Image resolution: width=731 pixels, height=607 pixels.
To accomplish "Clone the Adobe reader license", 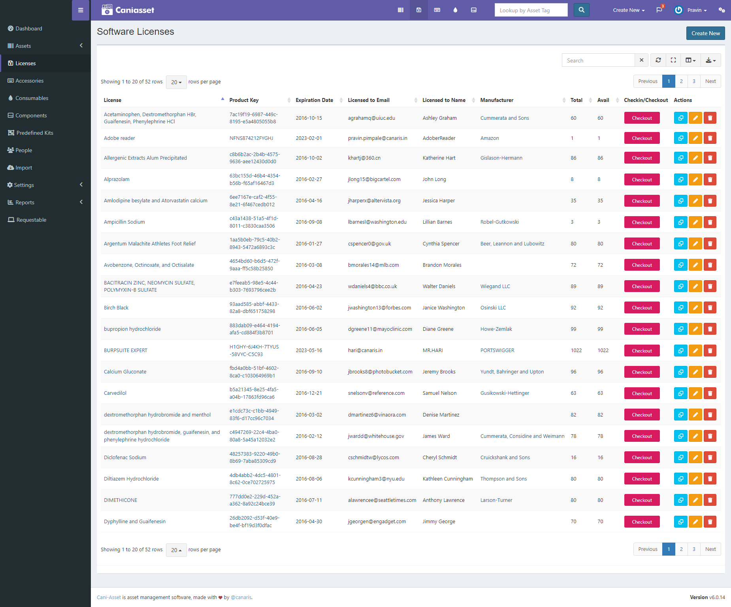I will click(680, 138).
